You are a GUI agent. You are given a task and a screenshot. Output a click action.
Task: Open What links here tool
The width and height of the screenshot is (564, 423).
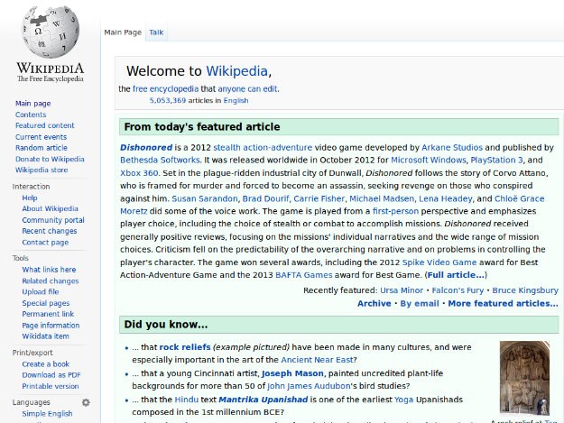click(49, 270)
